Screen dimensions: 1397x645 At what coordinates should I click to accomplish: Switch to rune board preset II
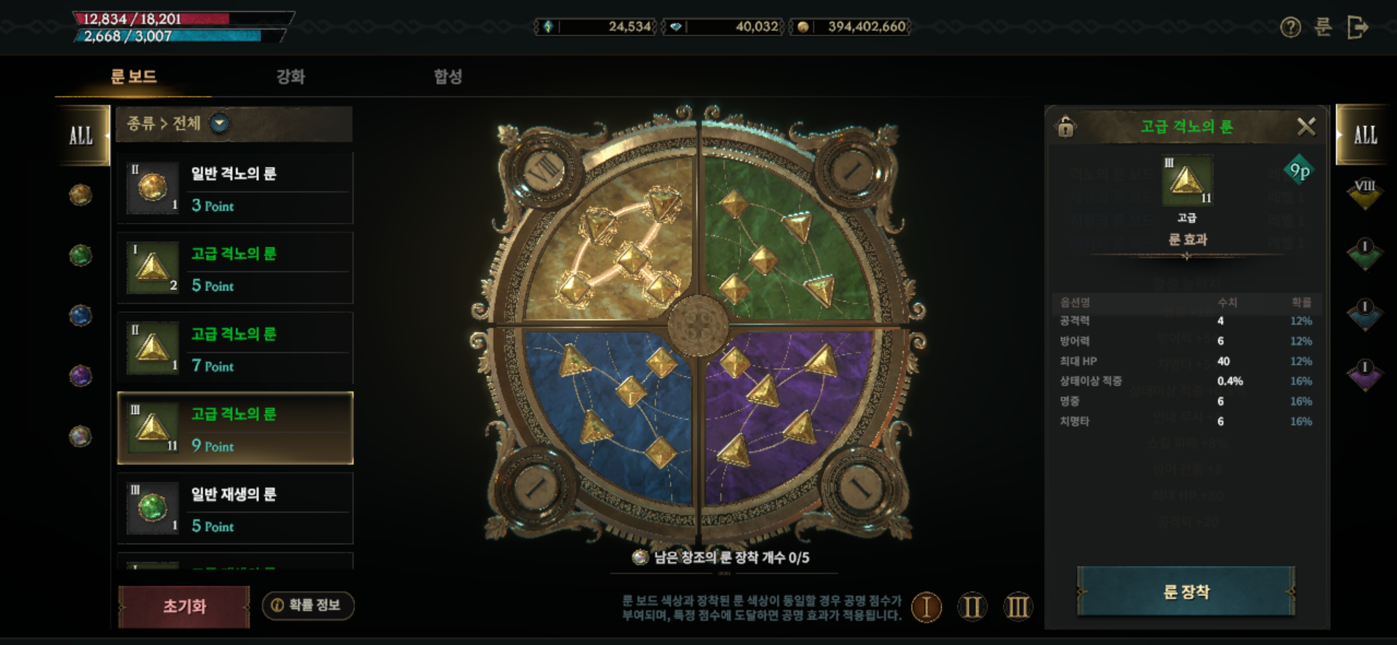tap(972, 606)
